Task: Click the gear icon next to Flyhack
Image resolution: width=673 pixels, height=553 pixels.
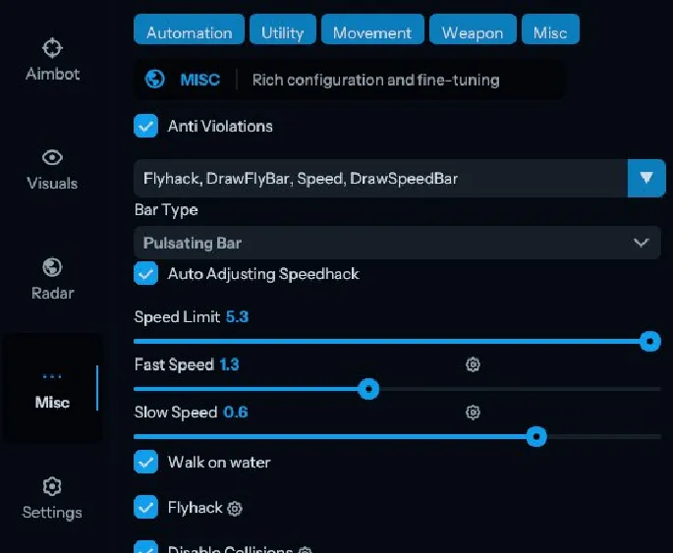Action: pyautogui.click(x=235, y=508)
